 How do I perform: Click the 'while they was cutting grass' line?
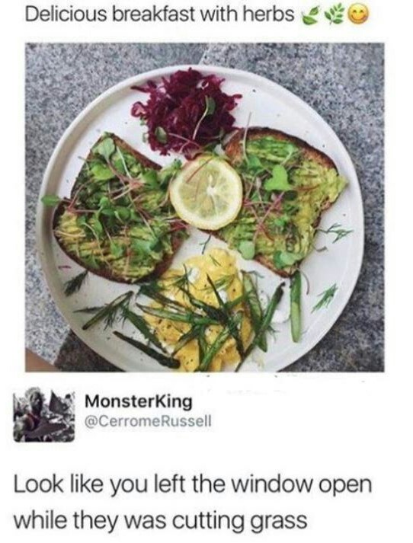[161, 521]
